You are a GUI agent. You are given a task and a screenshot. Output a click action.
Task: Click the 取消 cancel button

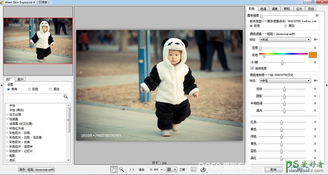[x=273, y=170]
